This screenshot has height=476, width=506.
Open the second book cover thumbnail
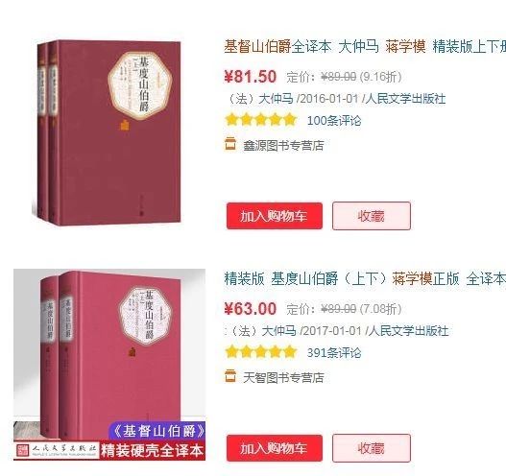109,365
